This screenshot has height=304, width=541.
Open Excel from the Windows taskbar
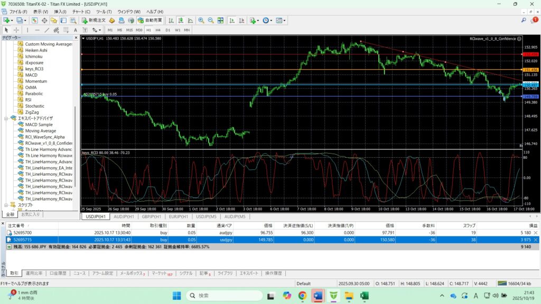[x=364, y=294]
